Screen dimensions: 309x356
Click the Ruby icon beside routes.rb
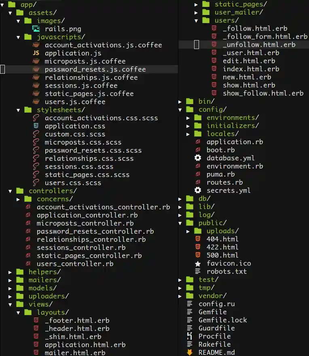click(198, 182)
